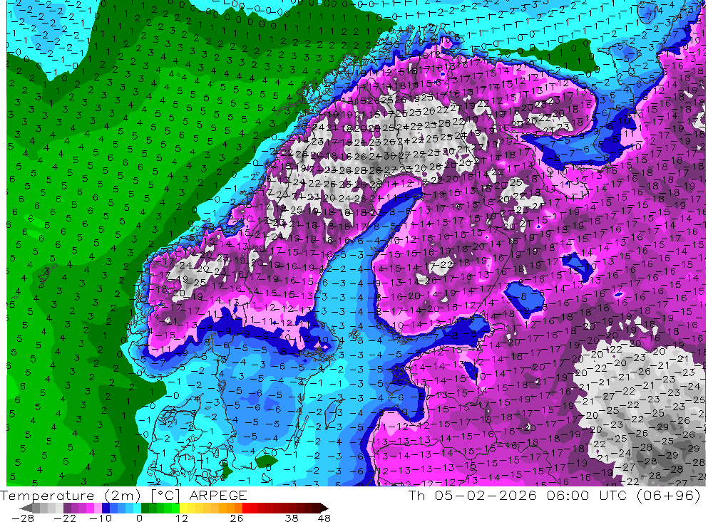The image size is (713, 522).
Task: Pick the yellow legend swatch at 12
Action: point(184,508)
